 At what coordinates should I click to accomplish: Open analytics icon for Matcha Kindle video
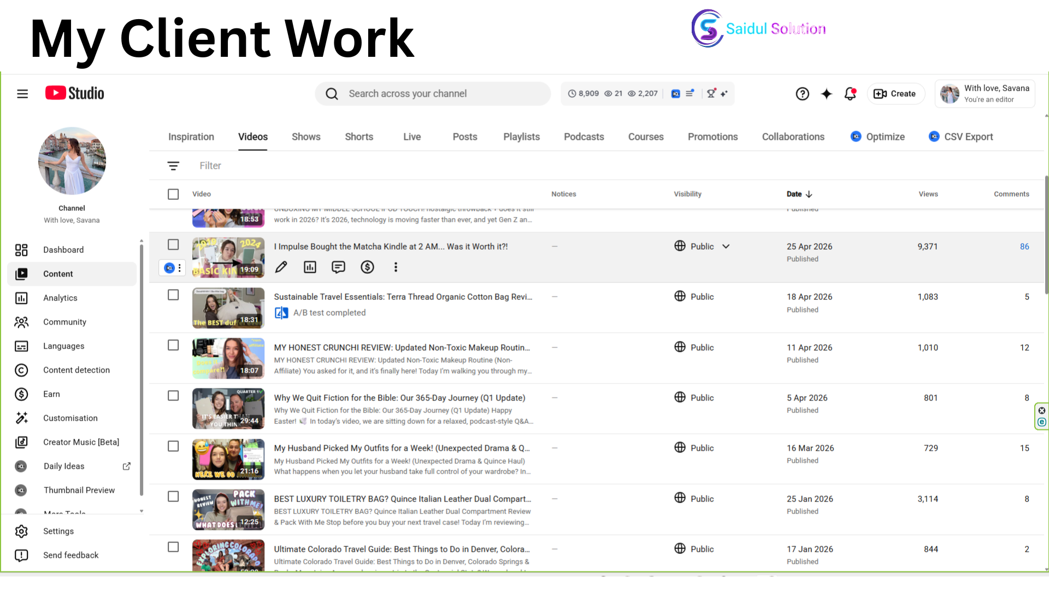310,267
